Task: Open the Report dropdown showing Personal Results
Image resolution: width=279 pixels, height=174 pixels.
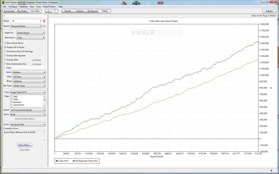Action: [x=26, y=26]
